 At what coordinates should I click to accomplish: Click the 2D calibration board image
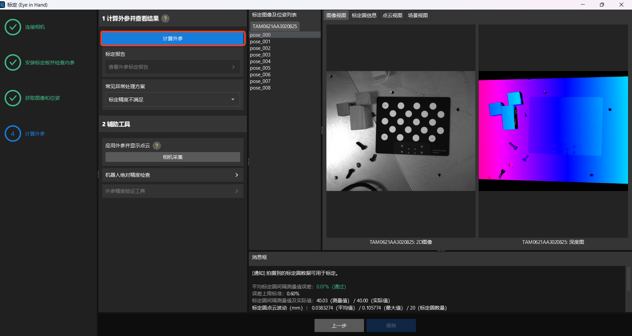401,131
